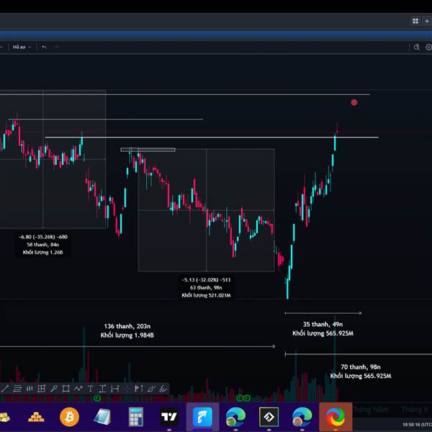Open the Notepad icon in taskbar

click(x=102, y=417)
